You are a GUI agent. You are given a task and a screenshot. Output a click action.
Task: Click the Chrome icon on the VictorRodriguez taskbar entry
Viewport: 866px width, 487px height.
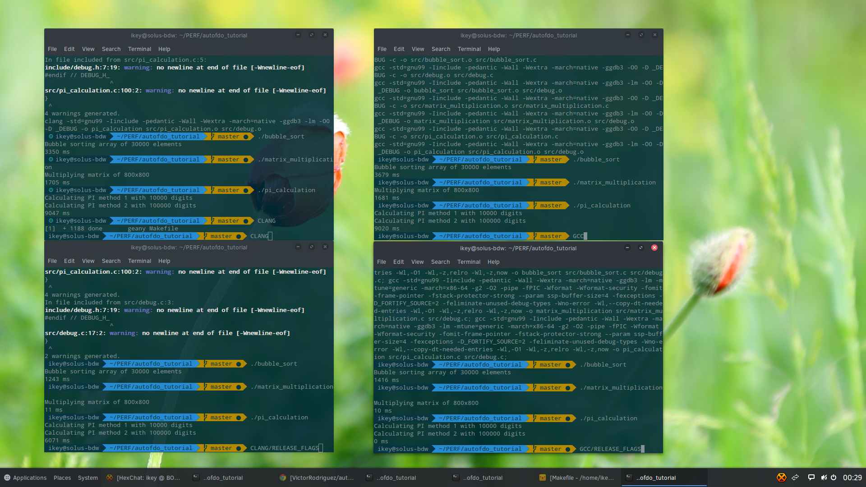point(282,478)
